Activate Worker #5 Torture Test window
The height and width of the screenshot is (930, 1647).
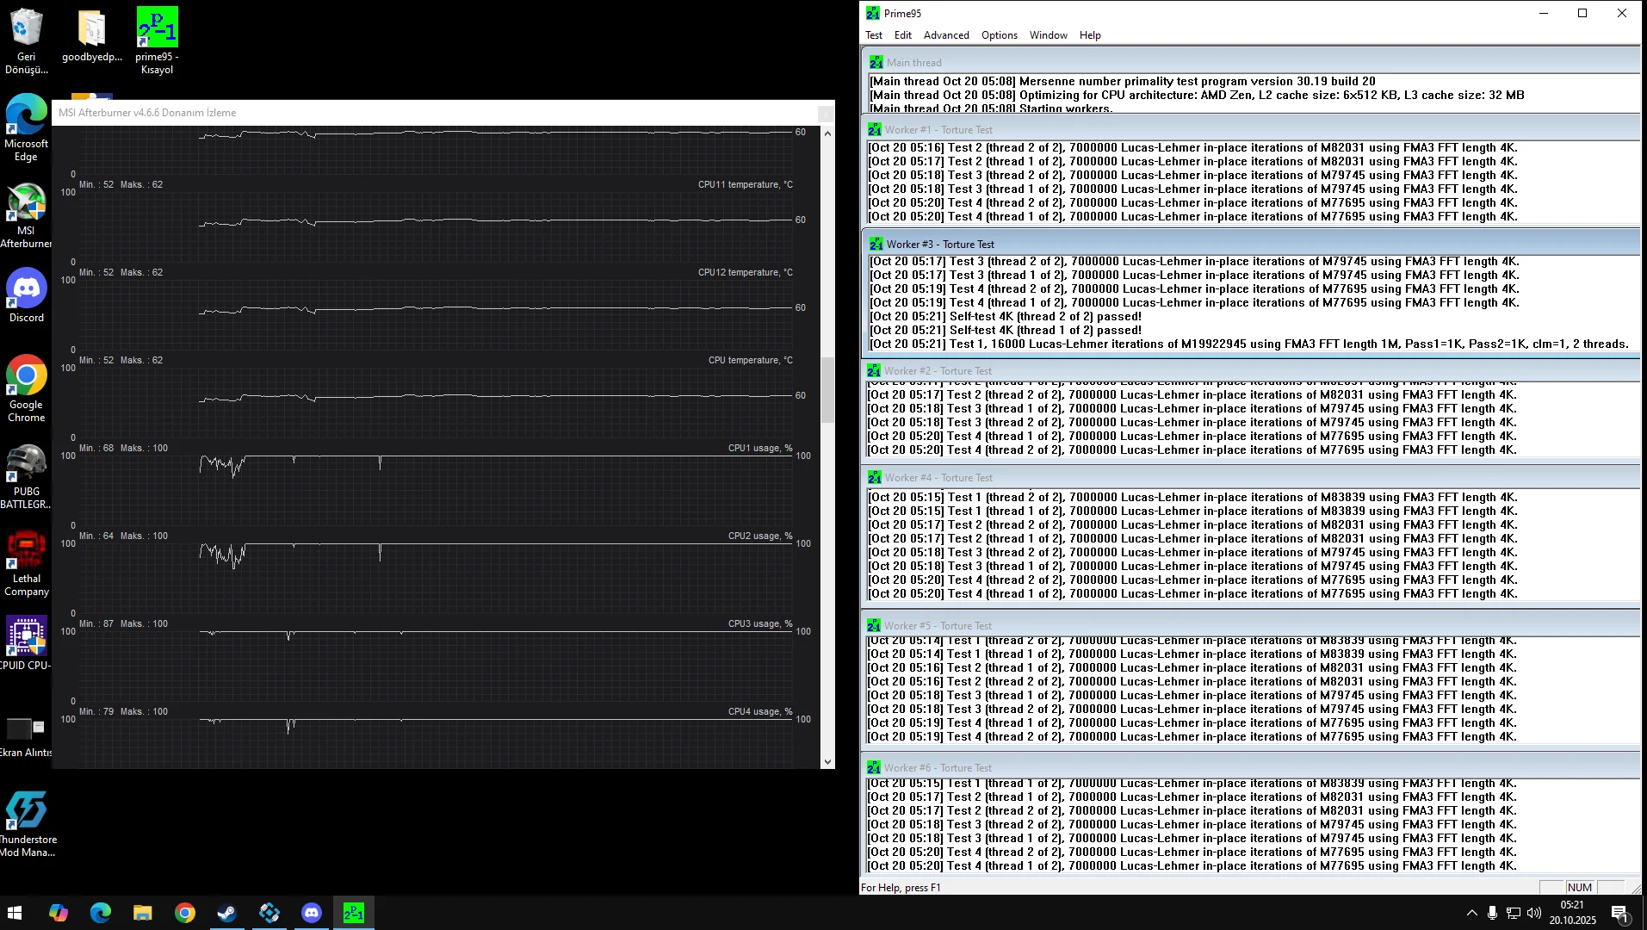tap(938, 626)
